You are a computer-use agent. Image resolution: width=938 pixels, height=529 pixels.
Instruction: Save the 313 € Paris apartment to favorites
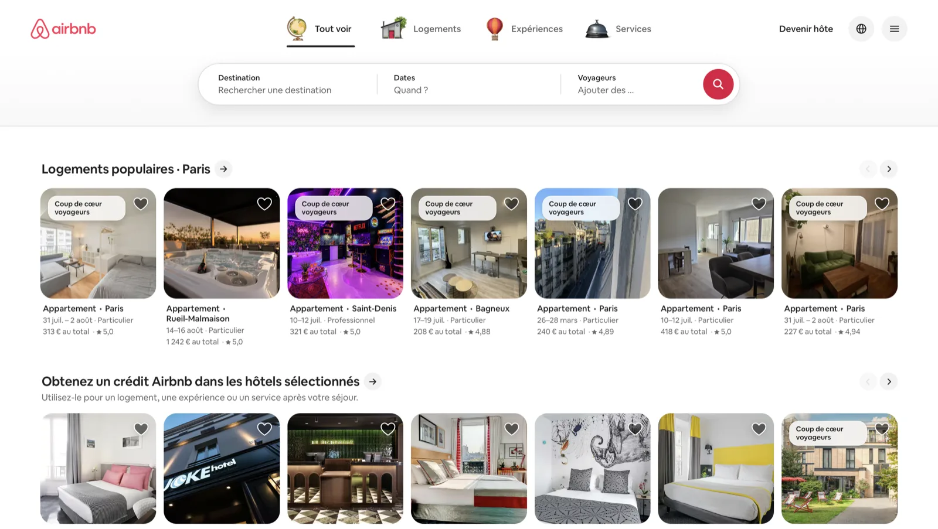tap(141, 204)
